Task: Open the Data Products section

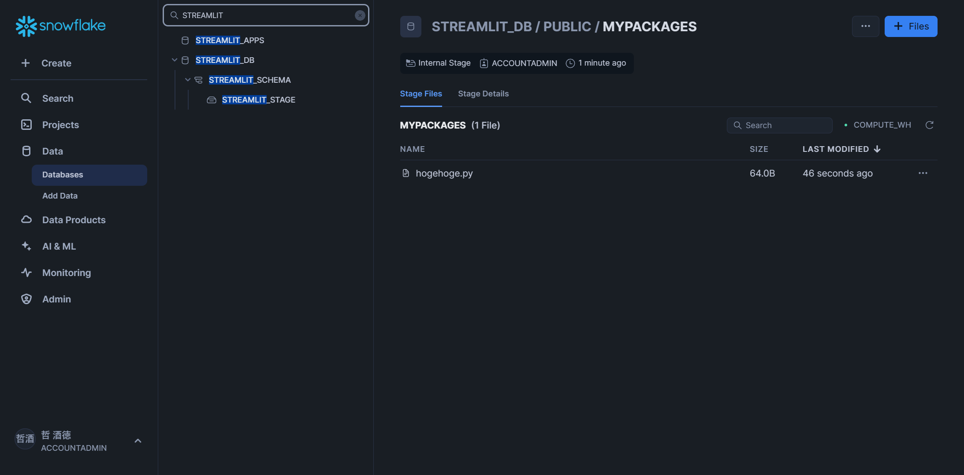Action: click(74, 220)
